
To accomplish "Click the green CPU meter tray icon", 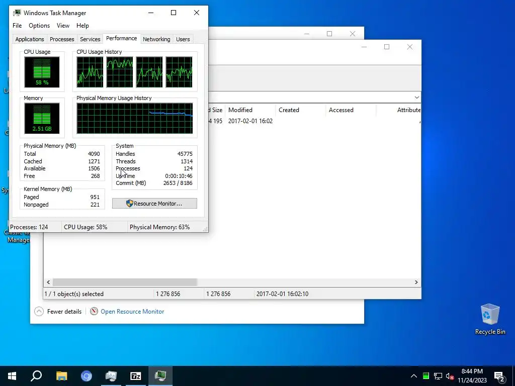I will click(426, 376).
